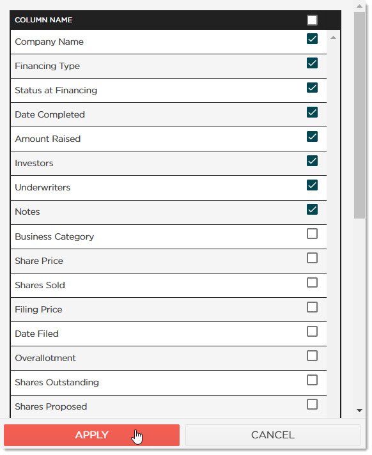Select the Company Name row text
The height and width of the screenshot is (455, 372).
click(49, 42)
